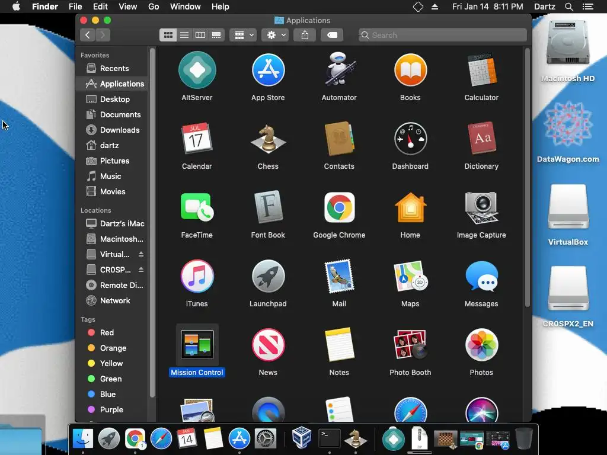Image resolution: width=607 pixels, height=455 pixels.
Task: Select the Contacts app icon
Action: pyautogui.click(x=339, y=139)
